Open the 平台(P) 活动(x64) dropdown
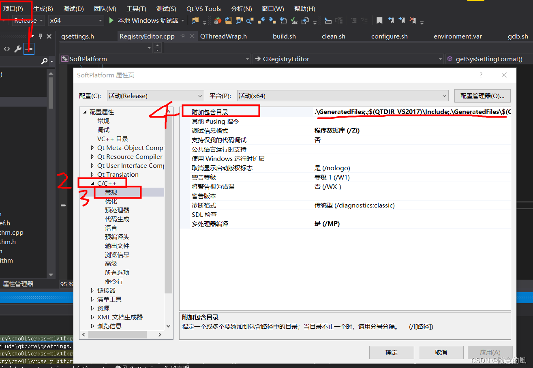533x368 pixels. coord(342,96)
